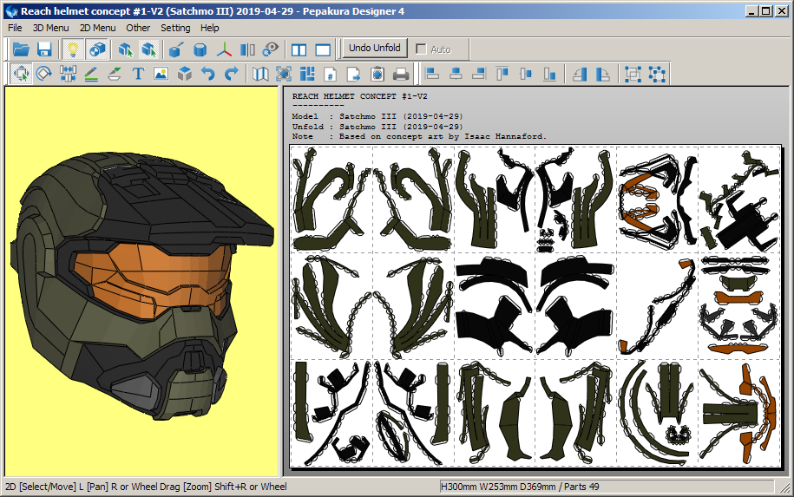Open the Other menu
This screenshot has height=497, width=794.
click(138, 28)
